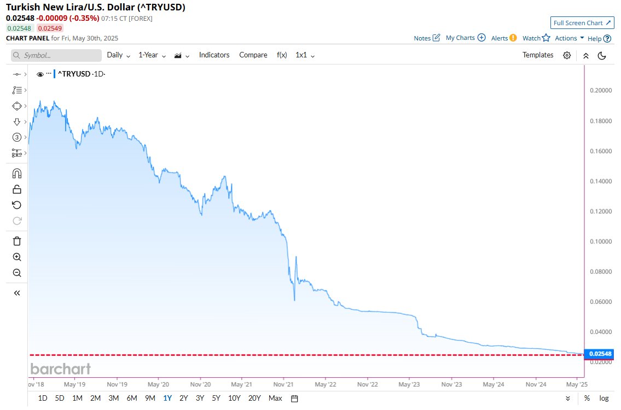This screenshot has height=410, width=621.
Task: Choose the arrow marker tool
Action: (x=16, y=121)
